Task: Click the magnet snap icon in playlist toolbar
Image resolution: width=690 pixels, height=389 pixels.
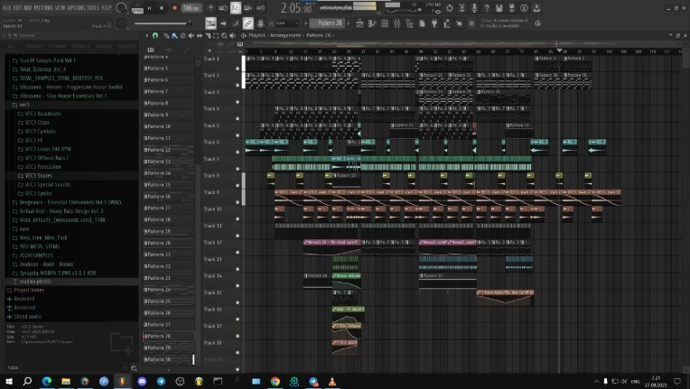Action: pos(155,36)
